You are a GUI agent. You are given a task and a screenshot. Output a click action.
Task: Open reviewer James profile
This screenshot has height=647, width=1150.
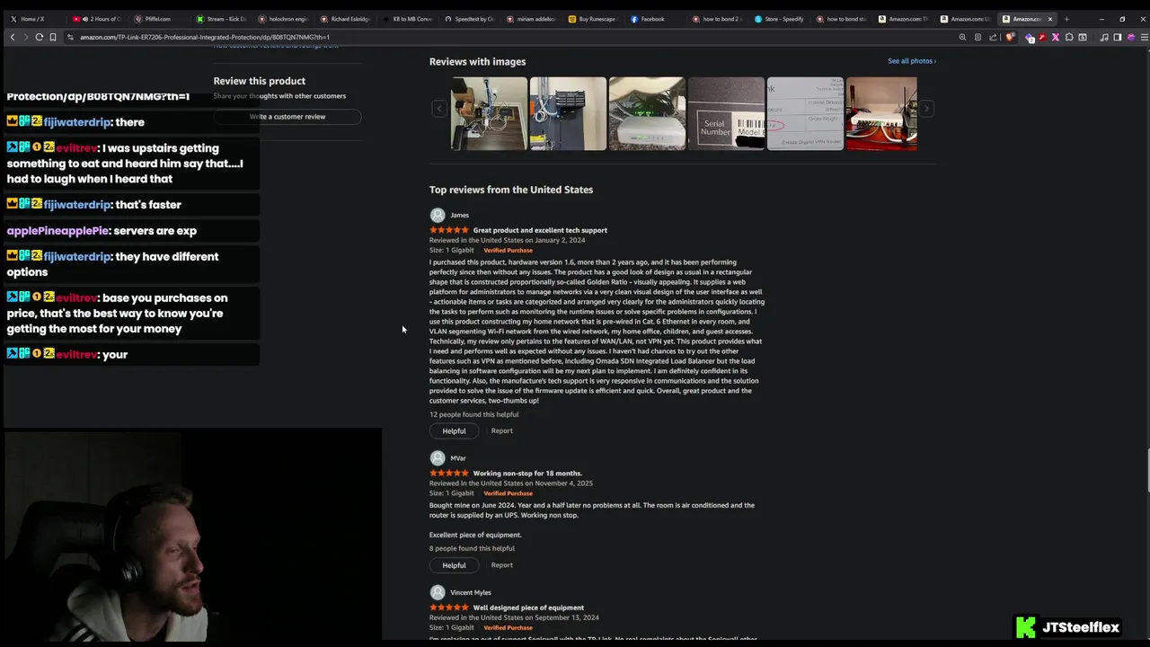tap(460, 215)
